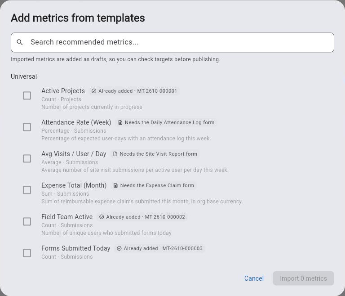345x296 pixels.
Task: Click the Already added MT-2610-000002 badge
Action: tap(142, 217)
